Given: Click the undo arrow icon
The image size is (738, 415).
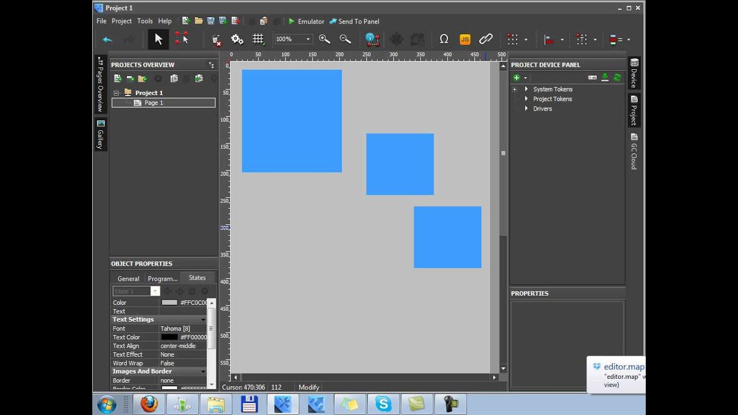Looking at the screenshot, I should (x=107, y=39).
